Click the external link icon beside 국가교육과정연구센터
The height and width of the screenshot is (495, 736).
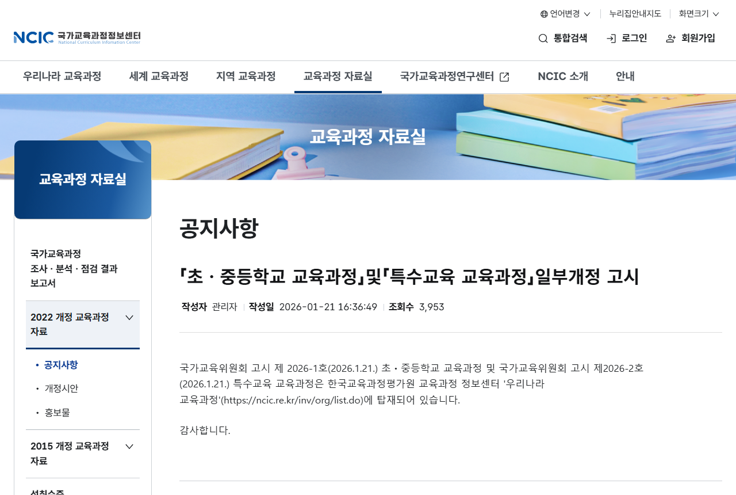pyautogui.click(x=504, y=77)
